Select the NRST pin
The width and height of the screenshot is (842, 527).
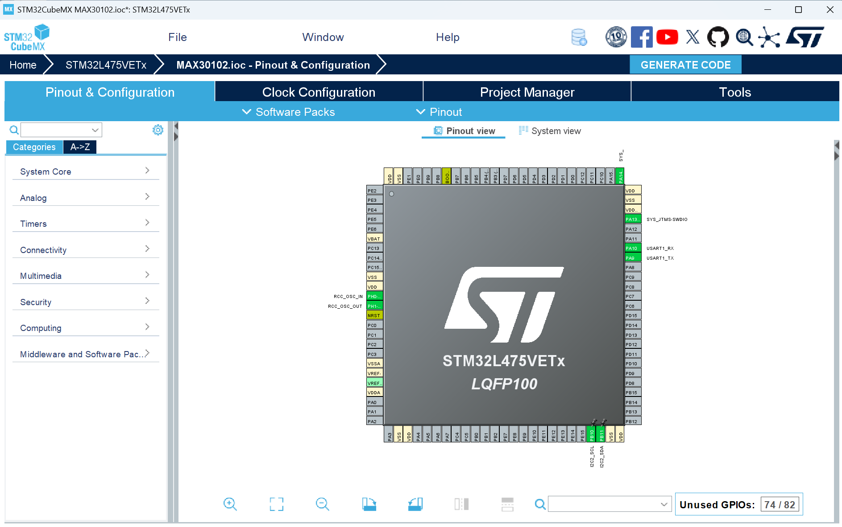375,315
